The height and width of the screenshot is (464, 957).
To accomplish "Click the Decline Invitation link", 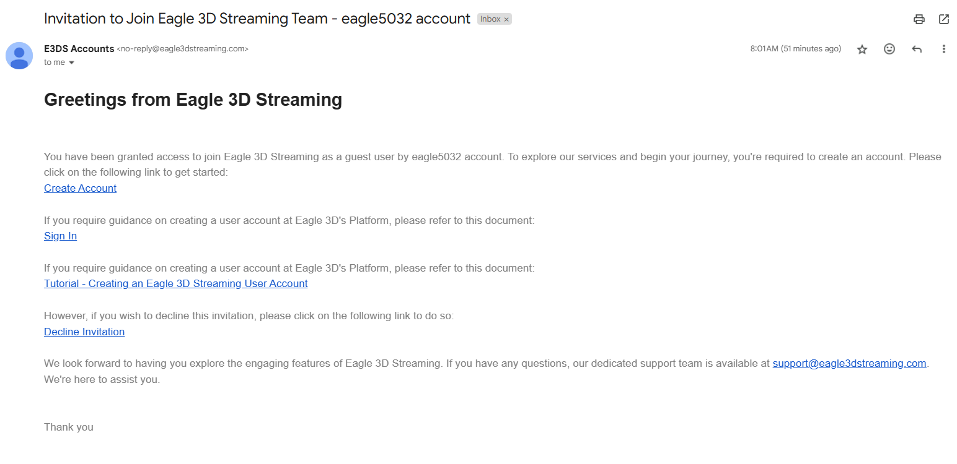I will [x=84, y=332].
